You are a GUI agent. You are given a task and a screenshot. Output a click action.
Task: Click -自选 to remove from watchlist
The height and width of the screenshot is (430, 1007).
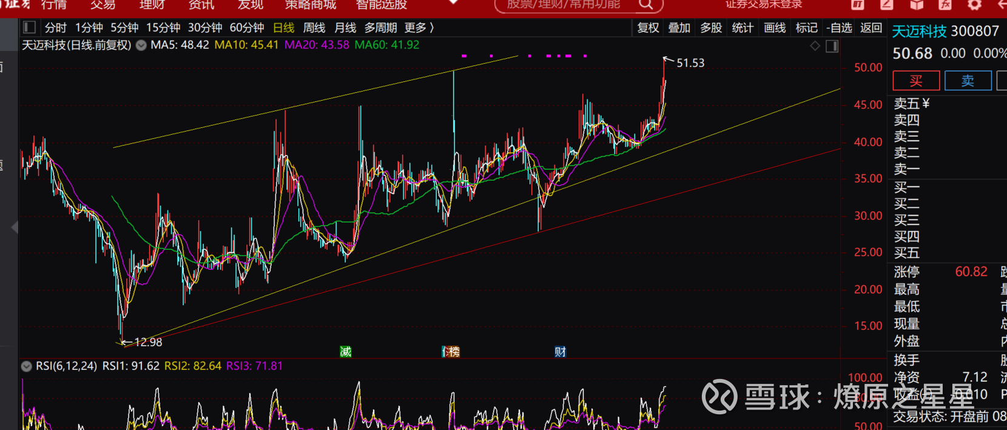click(839, 28)
